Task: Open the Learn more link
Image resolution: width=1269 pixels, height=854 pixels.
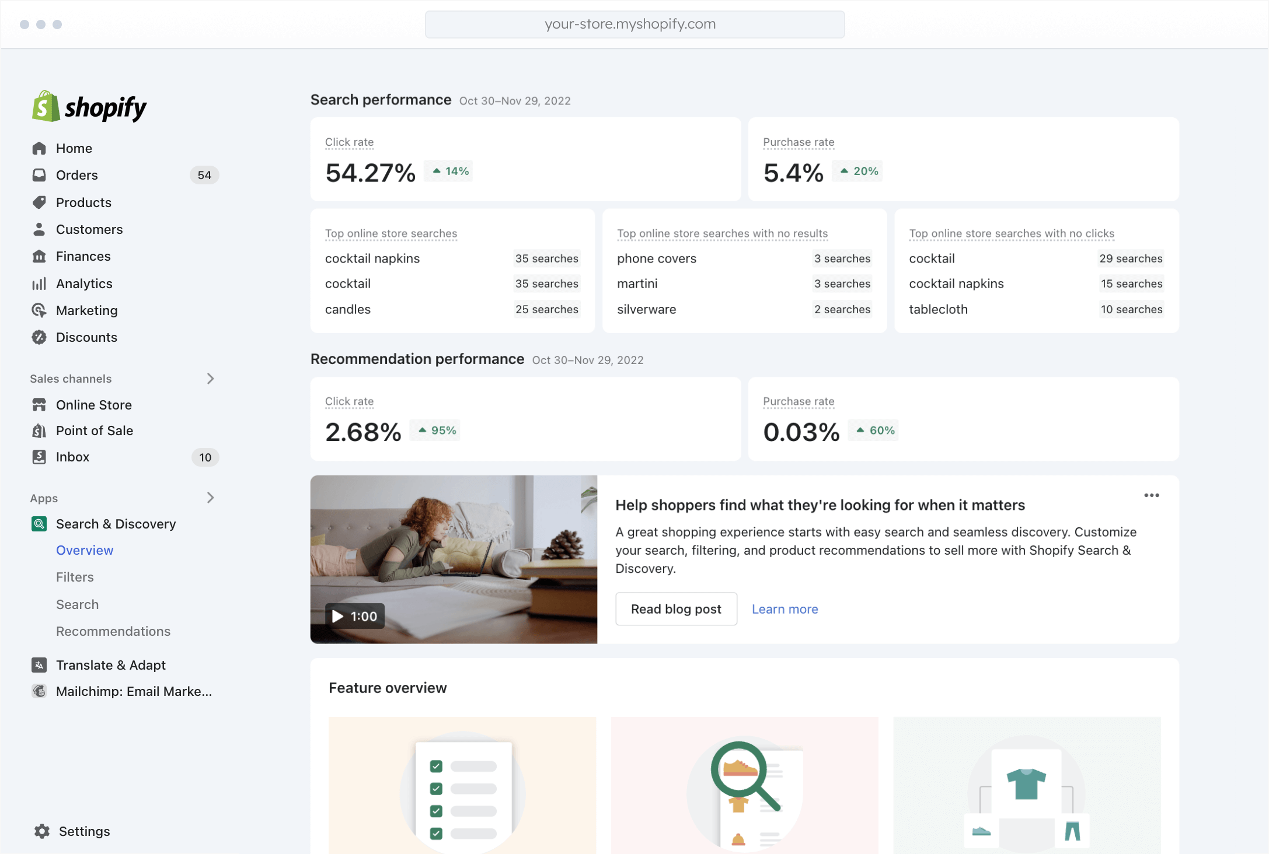Action: [x=785, y=608]
